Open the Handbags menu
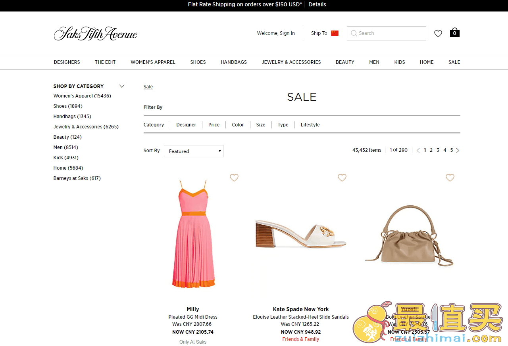 point(234,62)
